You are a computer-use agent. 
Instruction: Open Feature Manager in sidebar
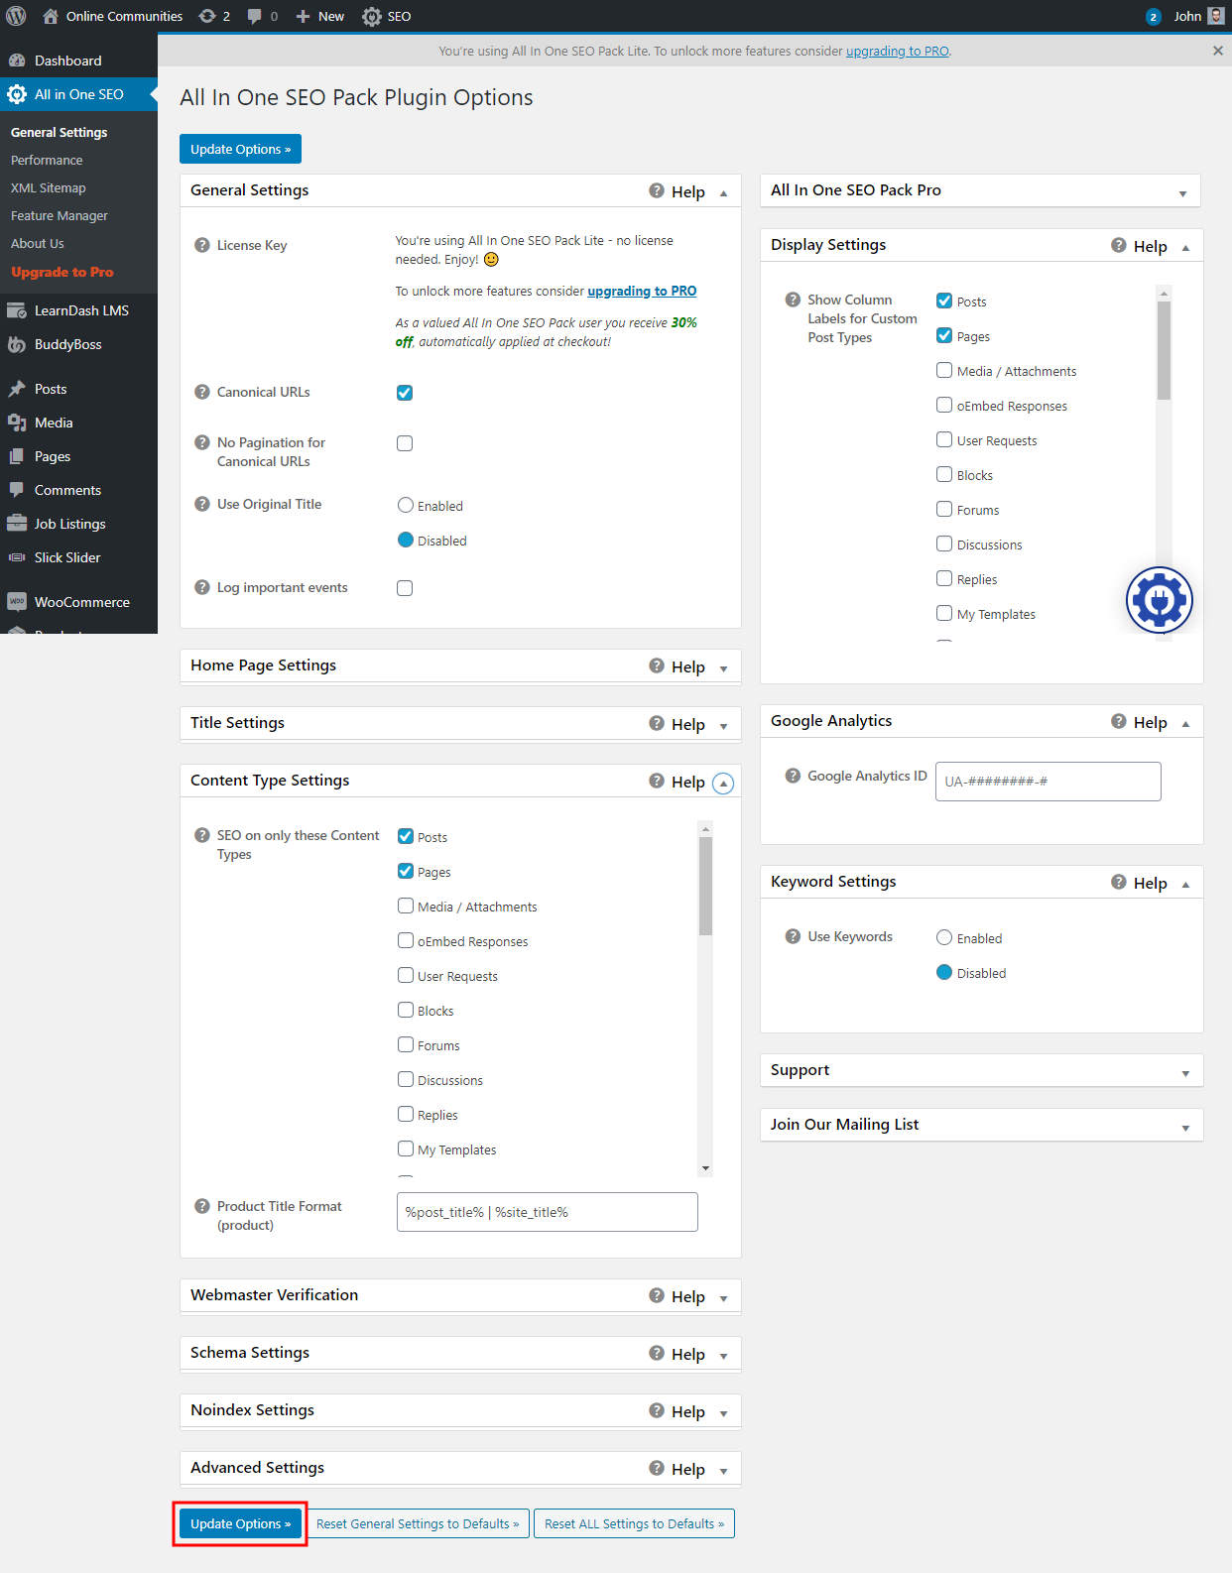click(x=60, y=215)
